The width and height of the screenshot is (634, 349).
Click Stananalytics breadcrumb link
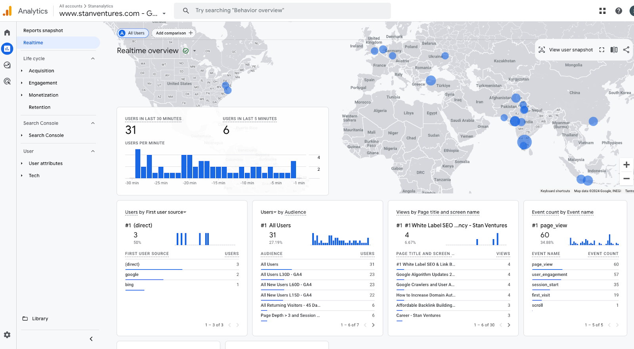click(100, 6)
